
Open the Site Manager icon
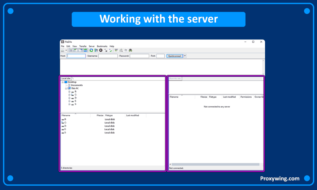click(x=63, y=50)
